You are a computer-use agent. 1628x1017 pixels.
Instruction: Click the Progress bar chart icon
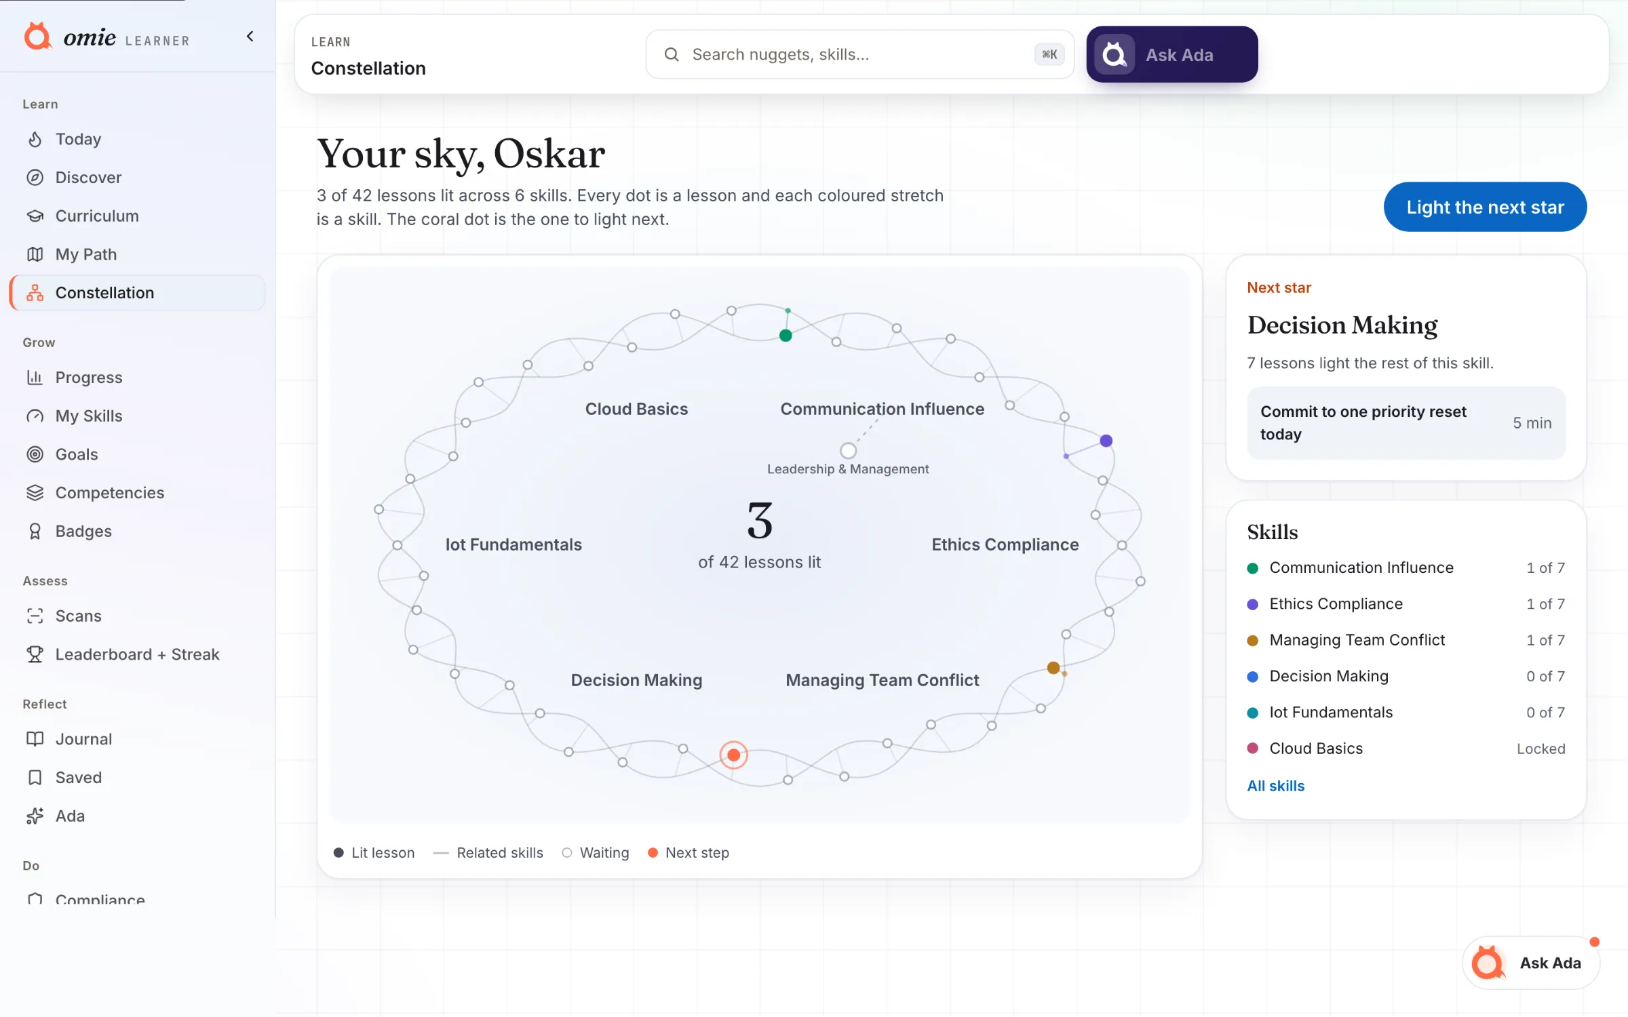[x=35, y=378]
